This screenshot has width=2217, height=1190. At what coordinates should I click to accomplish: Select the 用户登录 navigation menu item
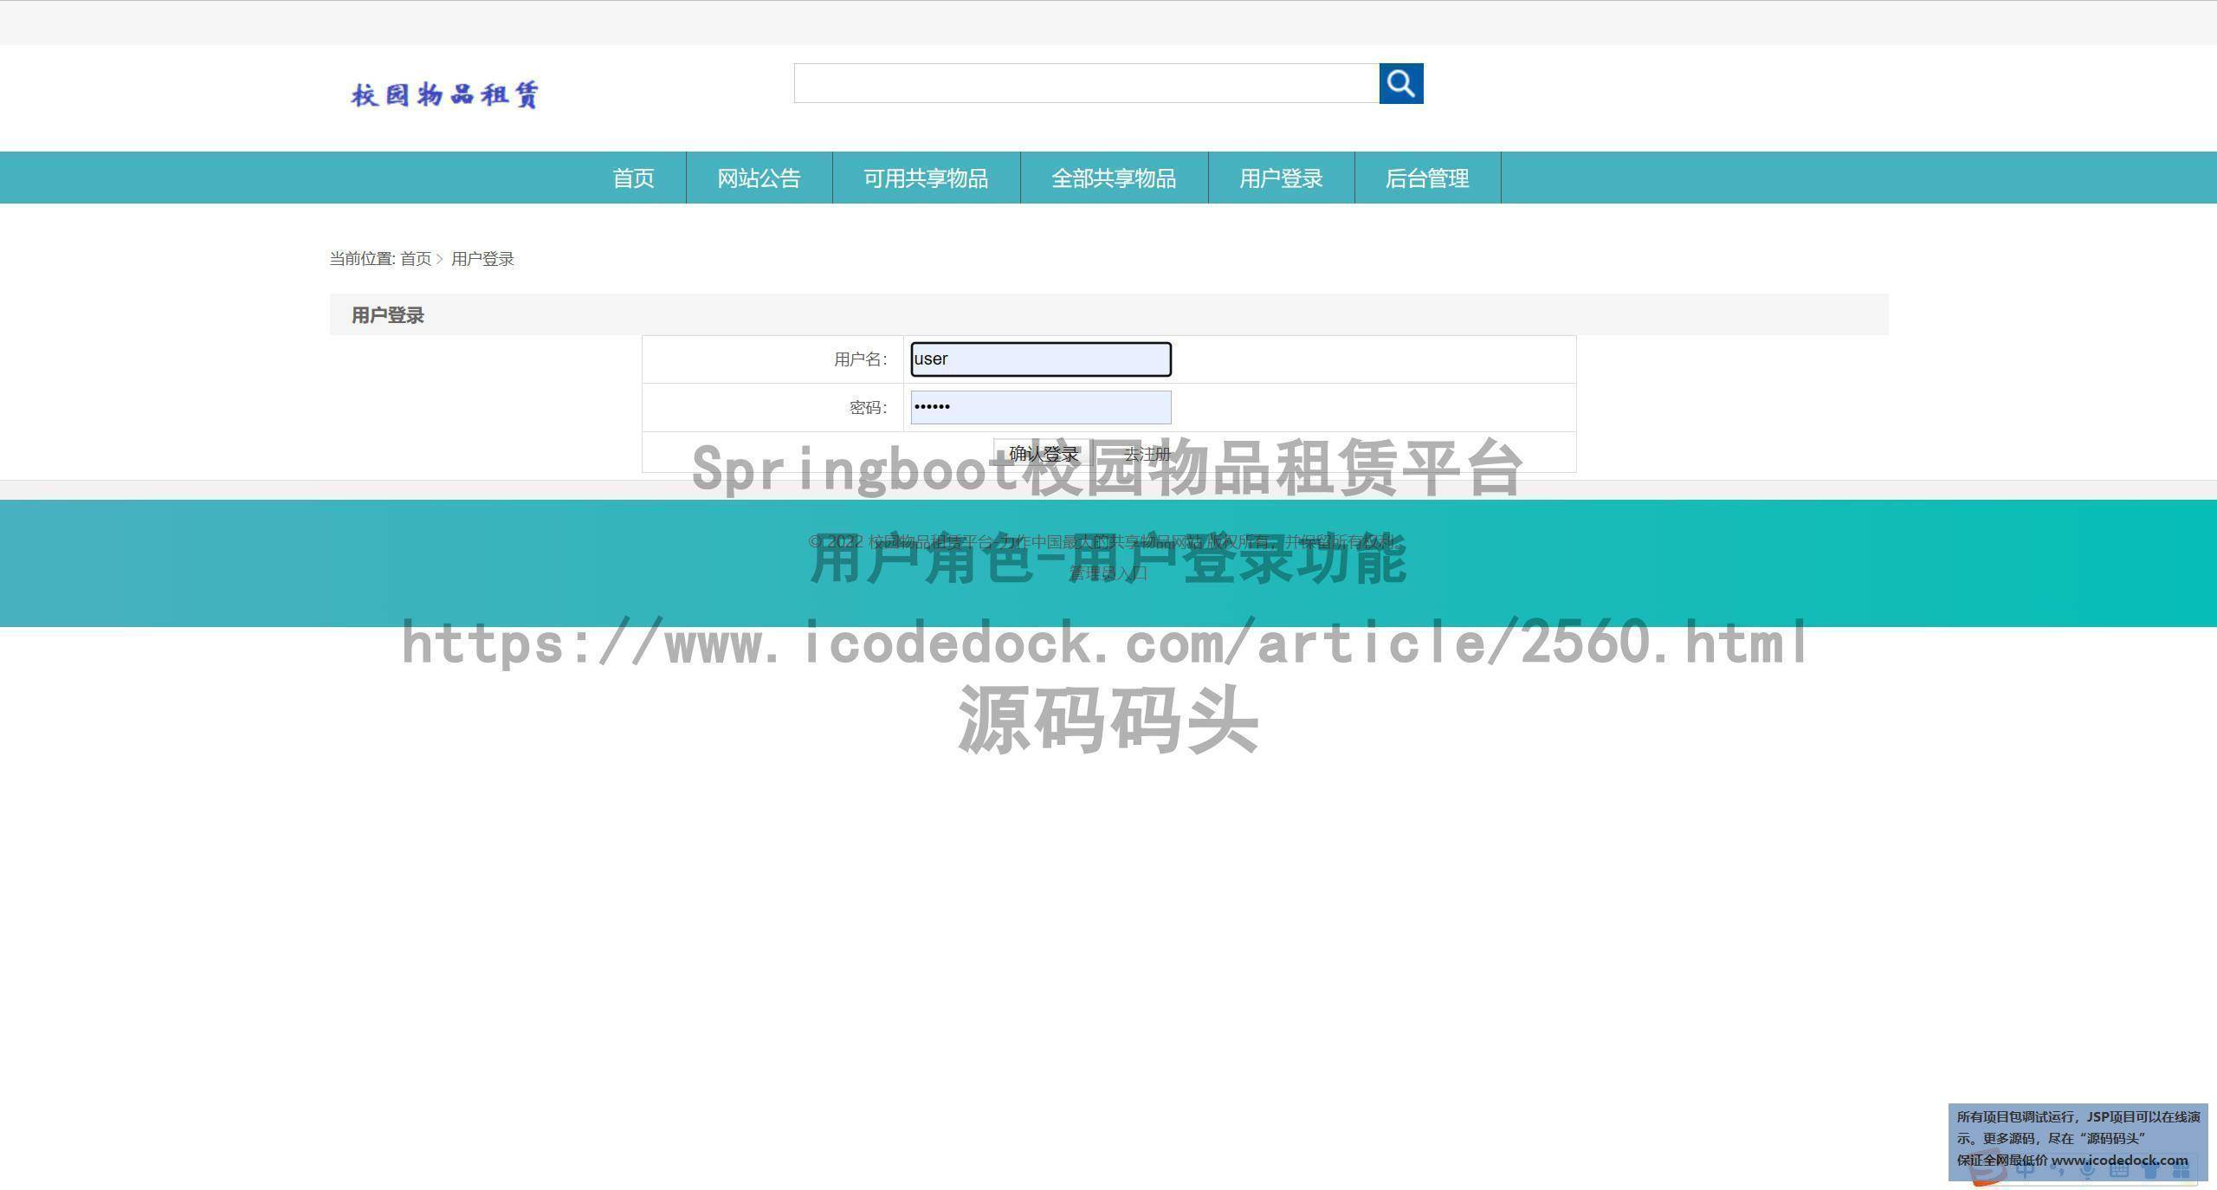point(1281,178)
